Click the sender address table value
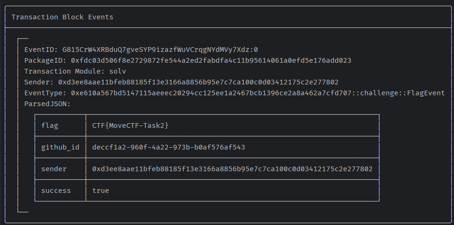This screenshot has height=225, width=454. coord(232,169)
